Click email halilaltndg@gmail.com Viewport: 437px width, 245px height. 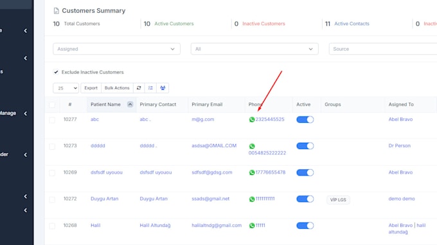pos(217,225)
